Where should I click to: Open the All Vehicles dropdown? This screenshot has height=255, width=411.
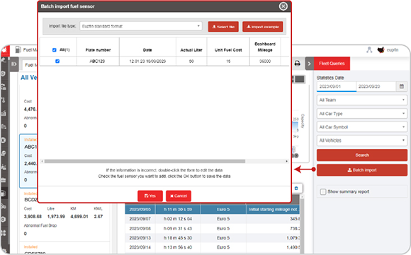[x=362, y=141]
